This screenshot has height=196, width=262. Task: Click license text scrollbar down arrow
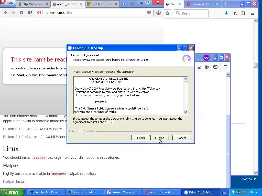click(x=185, y=112)
